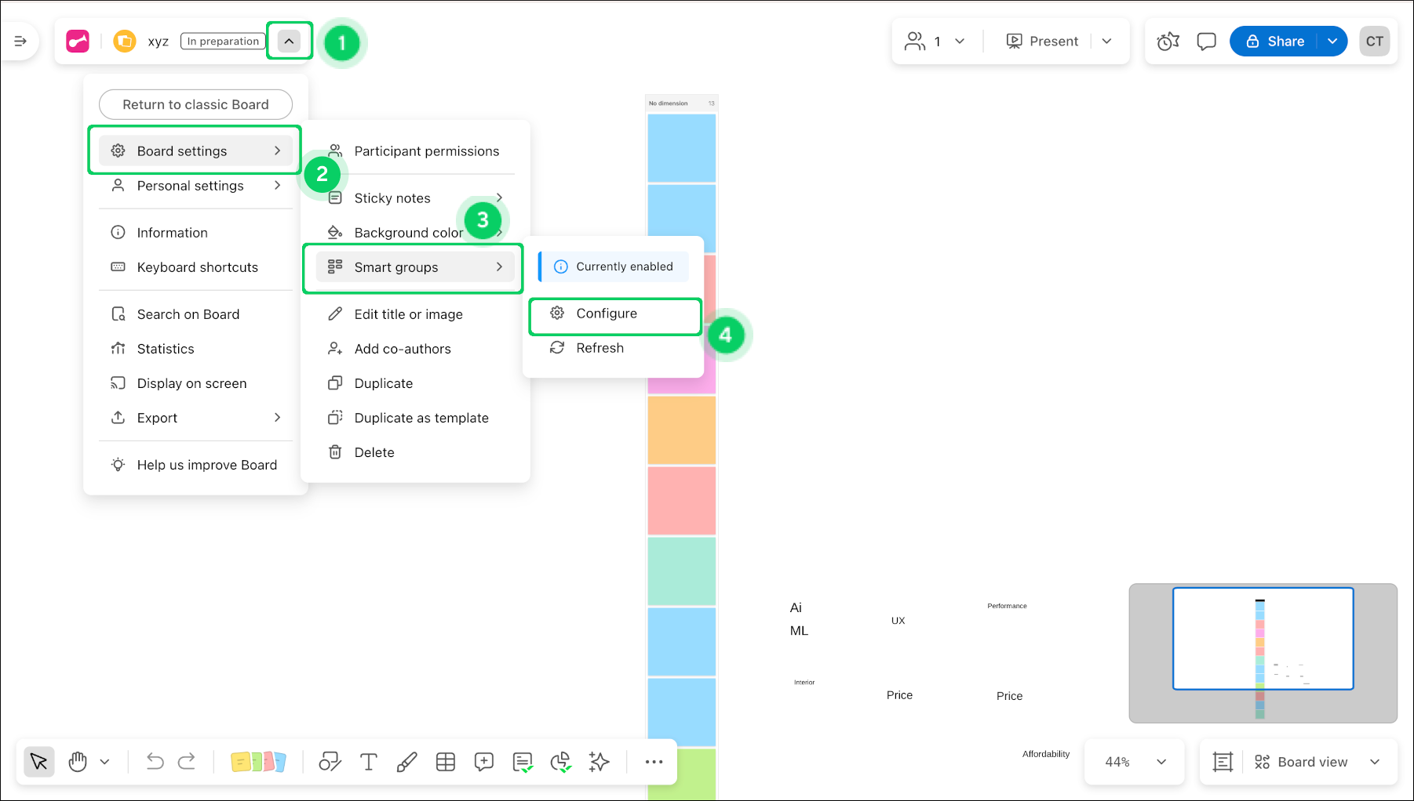Screen dimensions: 1414x801
Task: Select Participant permissions menu item
Action: 426,151
